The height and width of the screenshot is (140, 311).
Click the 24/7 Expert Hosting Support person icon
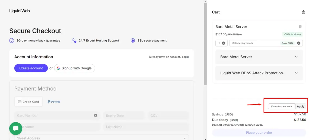(74, 41)
